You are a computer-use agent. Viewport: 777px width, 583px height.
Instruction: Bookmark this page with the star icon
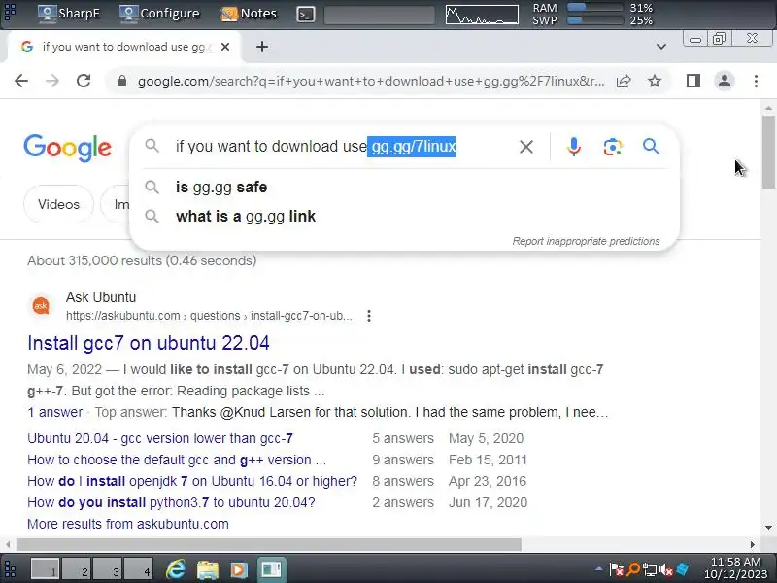tap(655, 81)
